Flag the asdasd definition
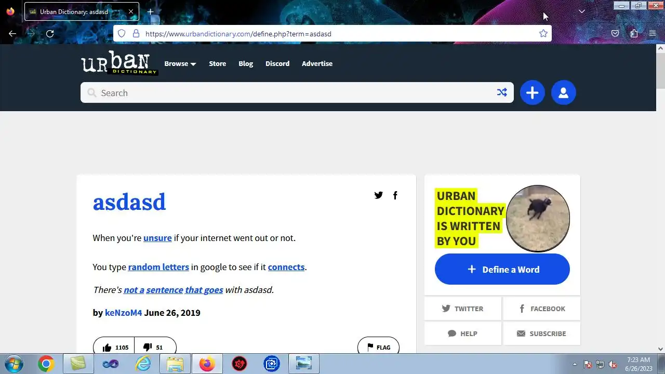This screenshot has width=665, height=374. 378,347
